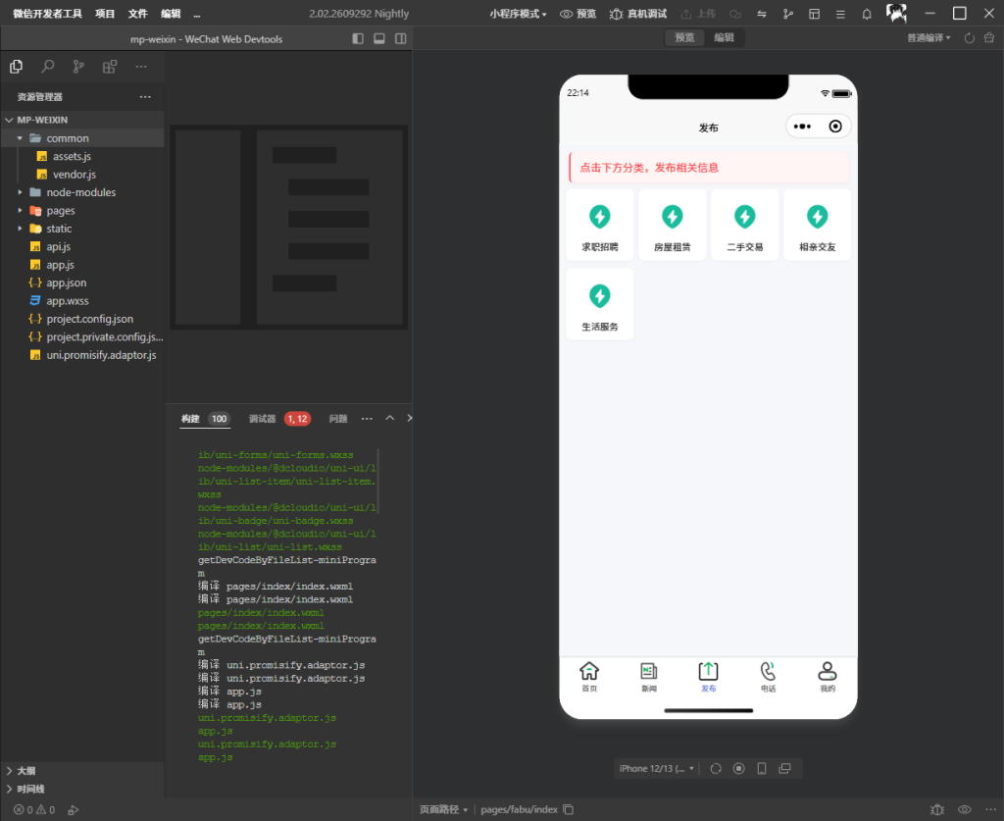Click the notification bell icon

(x=867, y=14)
